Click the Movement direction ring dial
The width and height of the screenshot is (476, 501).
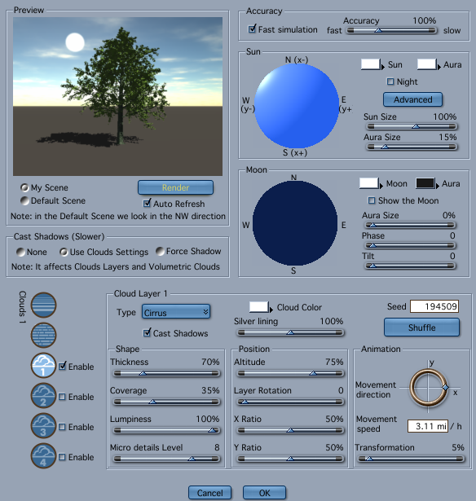tap(429, 388)
